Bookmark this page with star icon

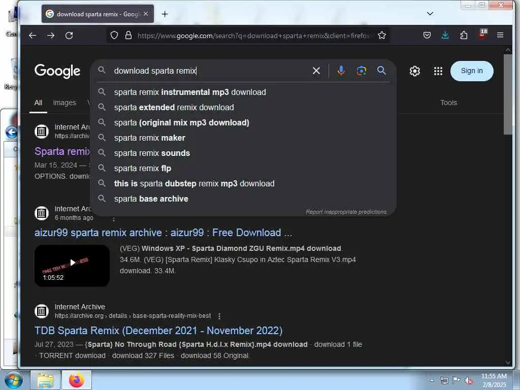382,36
